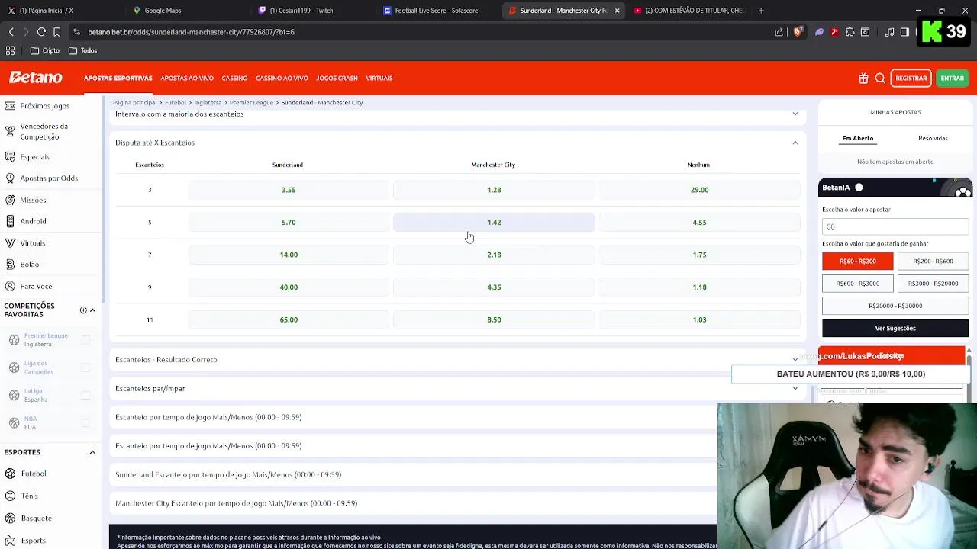Click the Tênis ball icon under Esportes
977x549 pixels.
click(10, 496)
